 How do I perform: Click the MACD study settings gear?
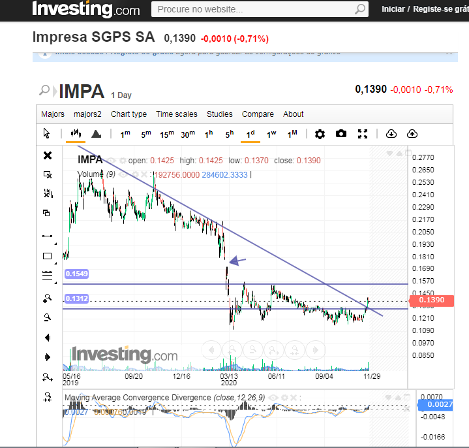(285, 398)
